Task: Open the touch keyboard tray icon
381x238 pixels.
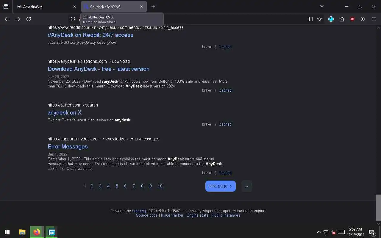Action: click(x=341, y=232)
